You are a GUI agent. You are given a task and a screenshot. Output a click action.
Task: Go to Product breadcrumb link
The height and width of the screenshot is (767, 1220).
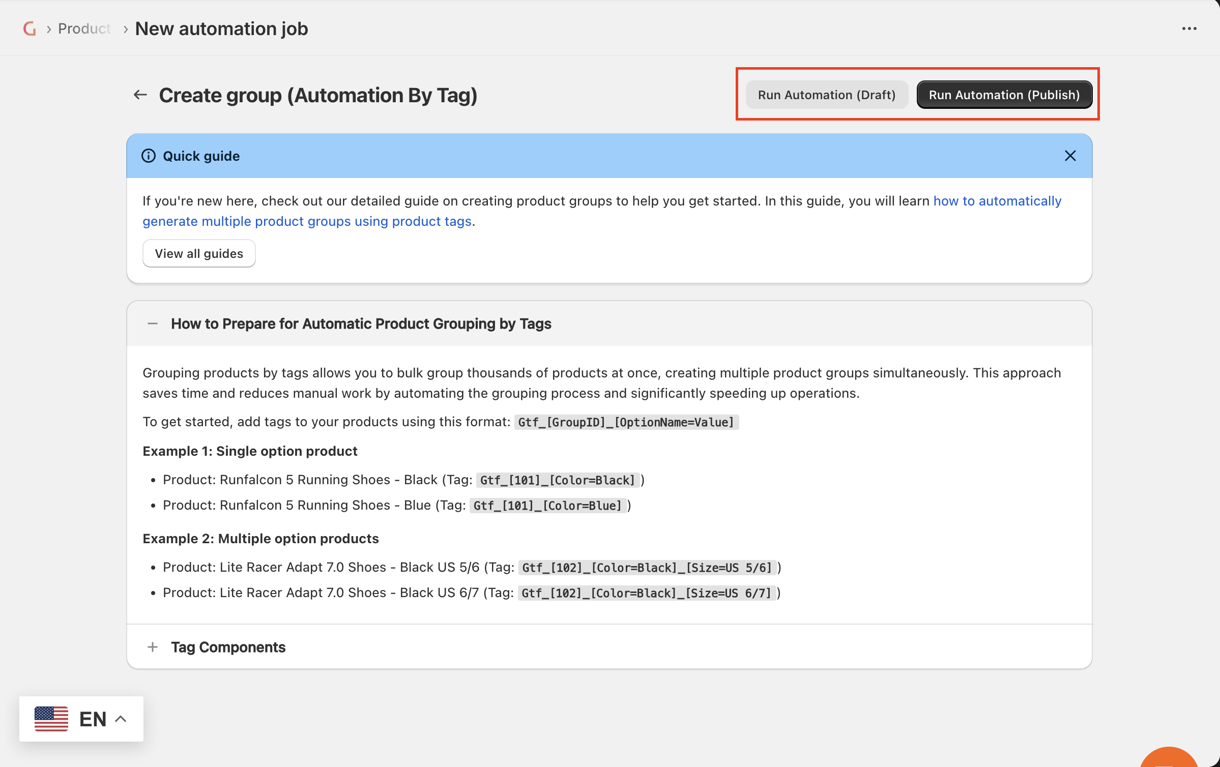[84, 28]
